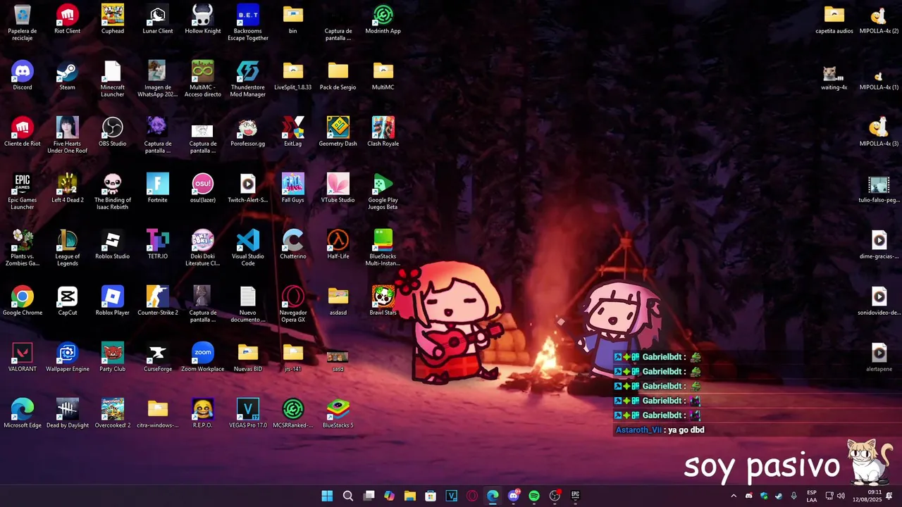This screenshot has width=902, height=507.
Task: Open taskbar Search
Action: [348, 496]
